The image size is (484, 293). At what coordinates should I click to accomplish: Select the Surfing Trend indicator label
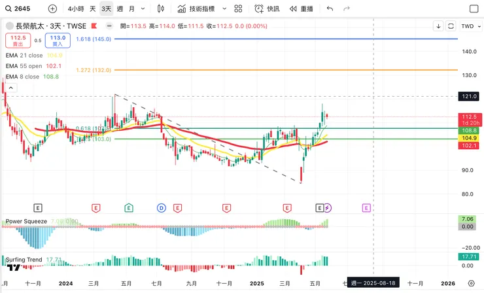[x=24, y=260]
